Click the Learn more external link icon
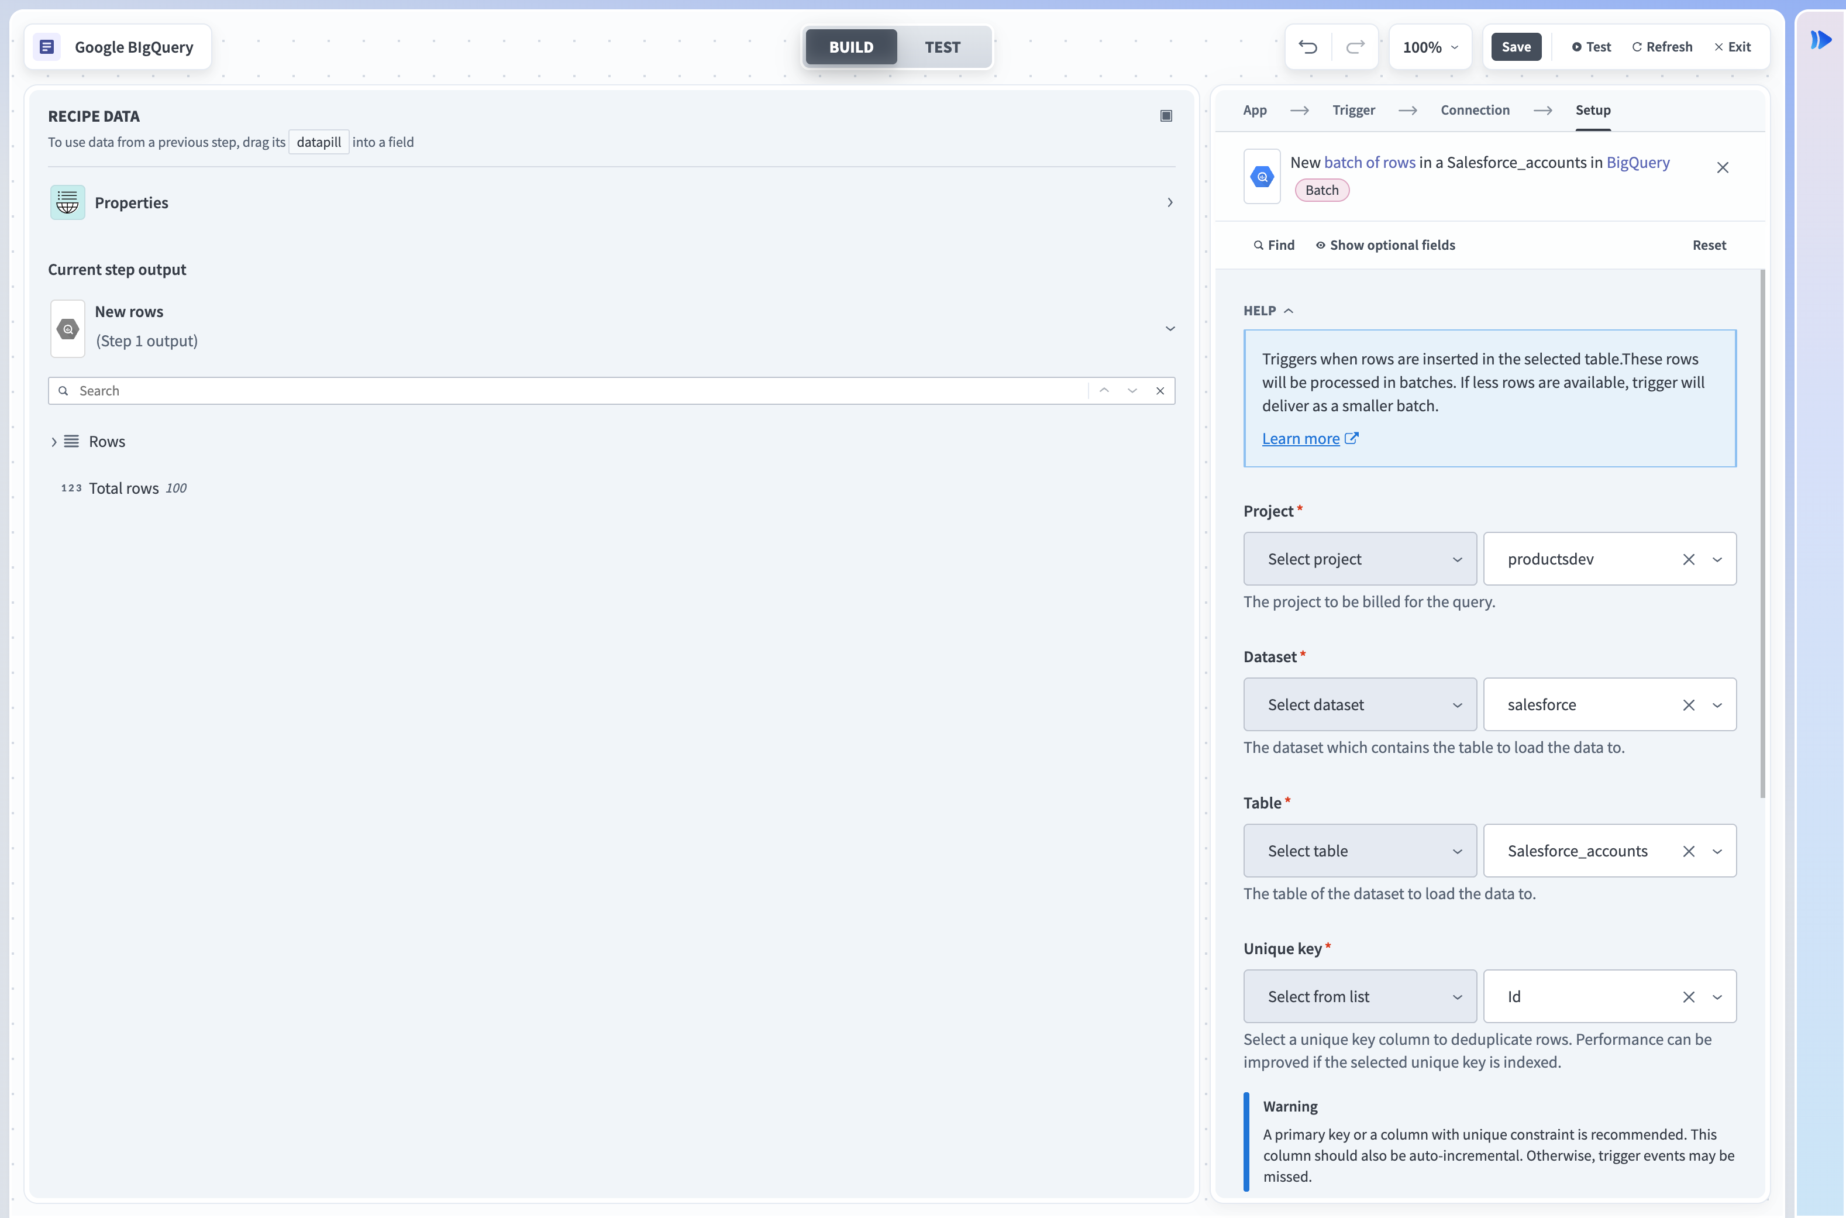Screen dimensions: 1846x1218 (x=1351, y=438)
